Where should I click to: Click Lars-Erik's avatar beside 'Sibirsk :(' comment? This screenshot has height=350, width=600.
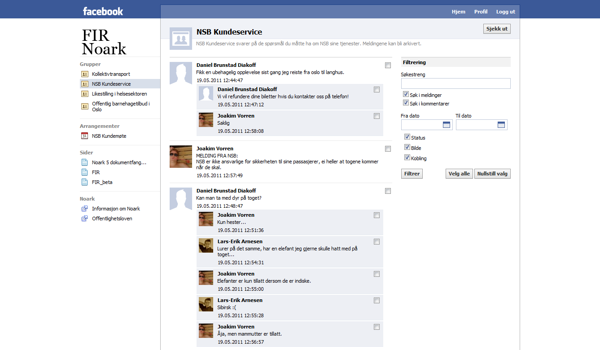[206, 304]
